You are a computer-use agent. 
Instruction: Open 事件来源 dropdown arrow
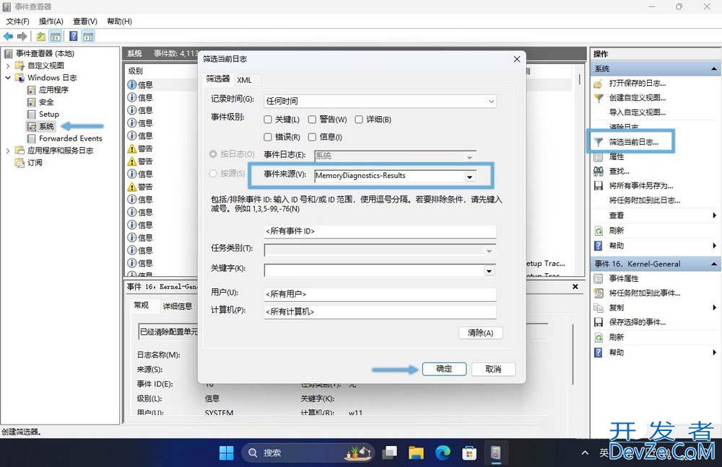[x=469, y=177]
